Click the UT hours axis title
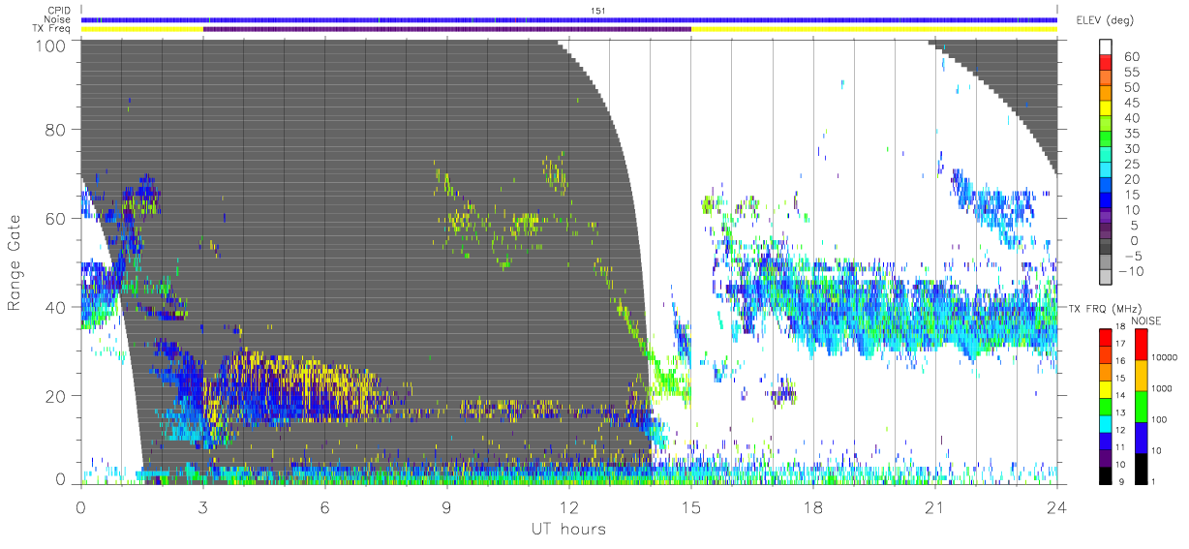 (x=568, y=528)
